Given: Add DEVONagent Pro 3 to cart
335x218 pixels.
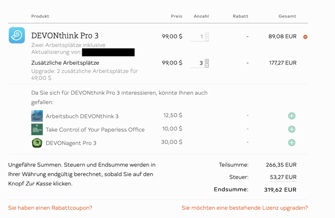Looking at the screenshot, I should click(292, 143).
